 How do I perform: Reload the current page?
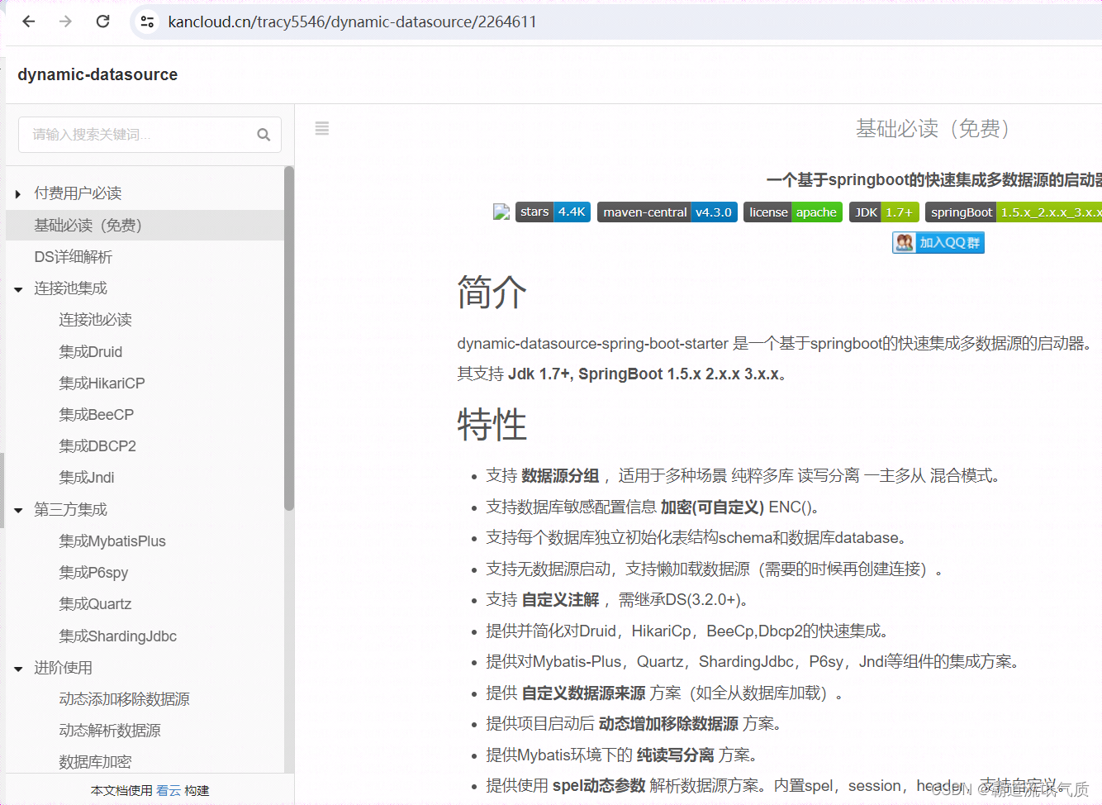103,21
